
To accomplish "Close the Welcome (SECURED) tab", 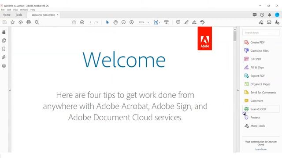I will point(58,14).
